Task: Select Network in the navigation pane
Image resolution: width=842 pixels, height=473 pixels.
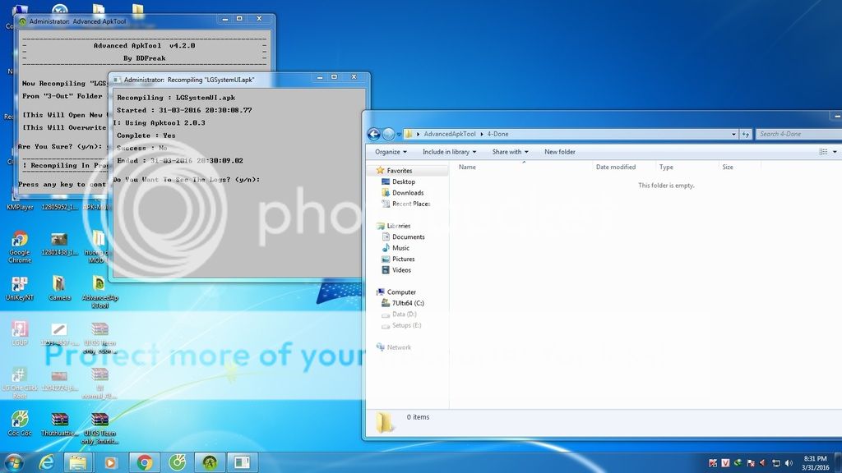Action: 394,347
